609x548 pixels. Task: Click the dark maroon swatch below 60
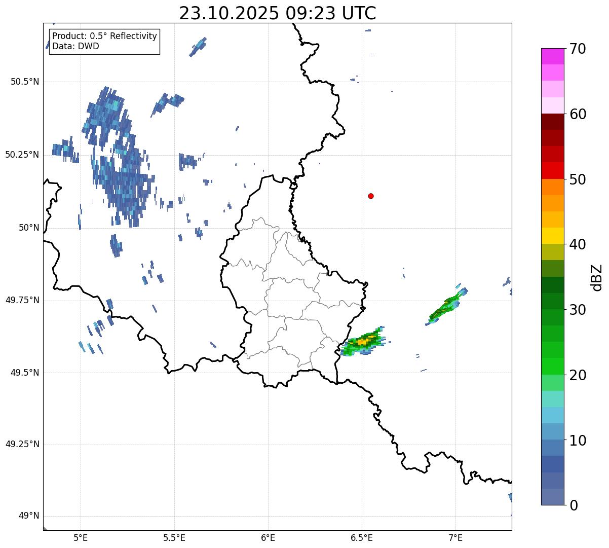[552, 122]
